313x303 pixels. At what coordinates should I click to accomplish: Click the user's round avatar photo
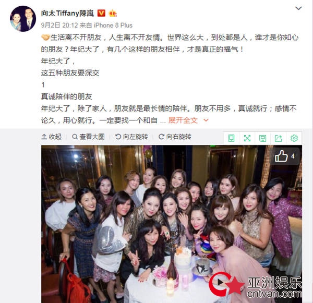(x=23, y=19)
